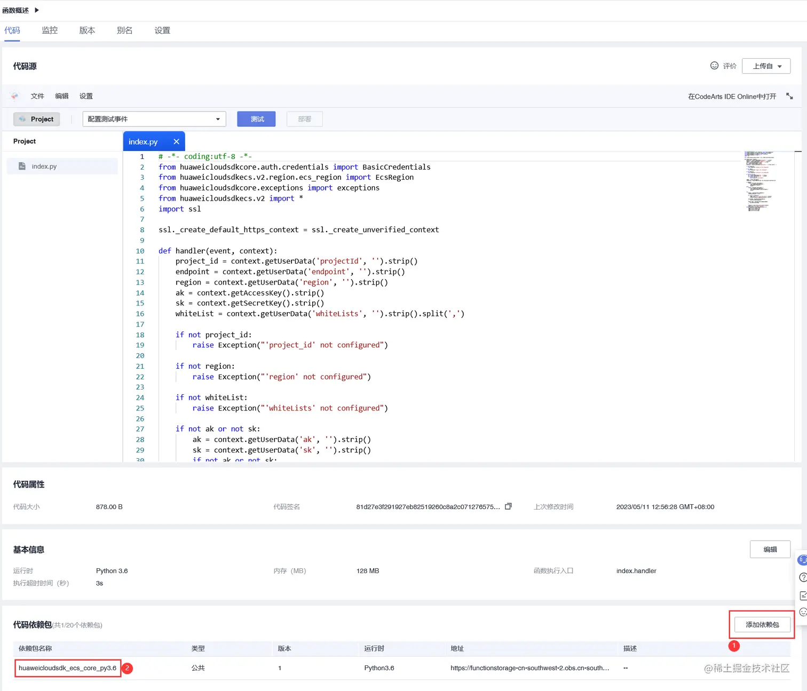
Task: Open the 设置 editor menu
Action: pyautogui.click(x=86, y=96)
